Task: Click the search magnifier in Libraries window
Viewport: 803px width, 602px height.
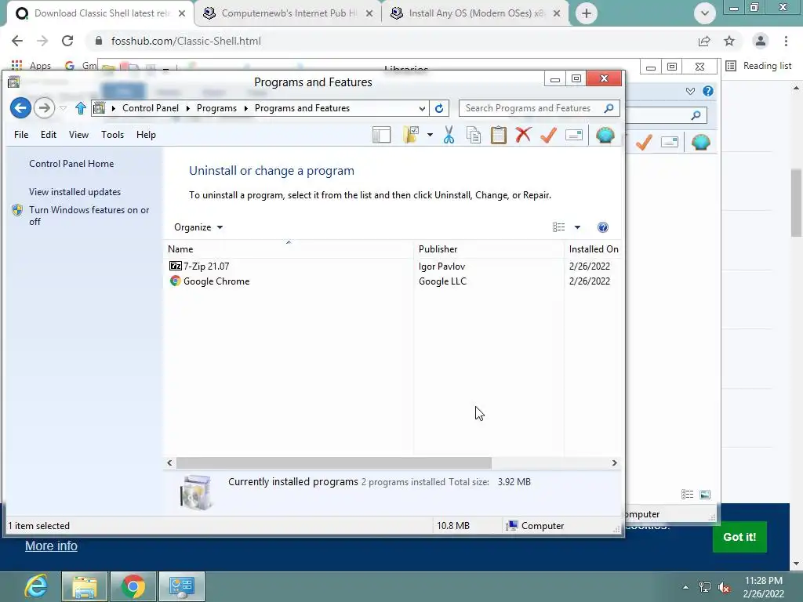Action: [x=696, y=116]
